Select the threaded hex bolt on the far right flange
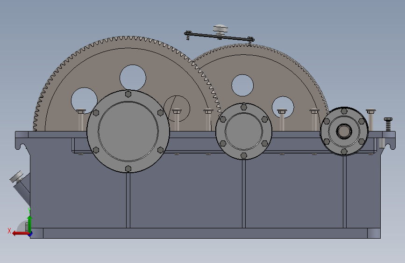The width and height of the screenshot is (405, 263). (388, 124)
